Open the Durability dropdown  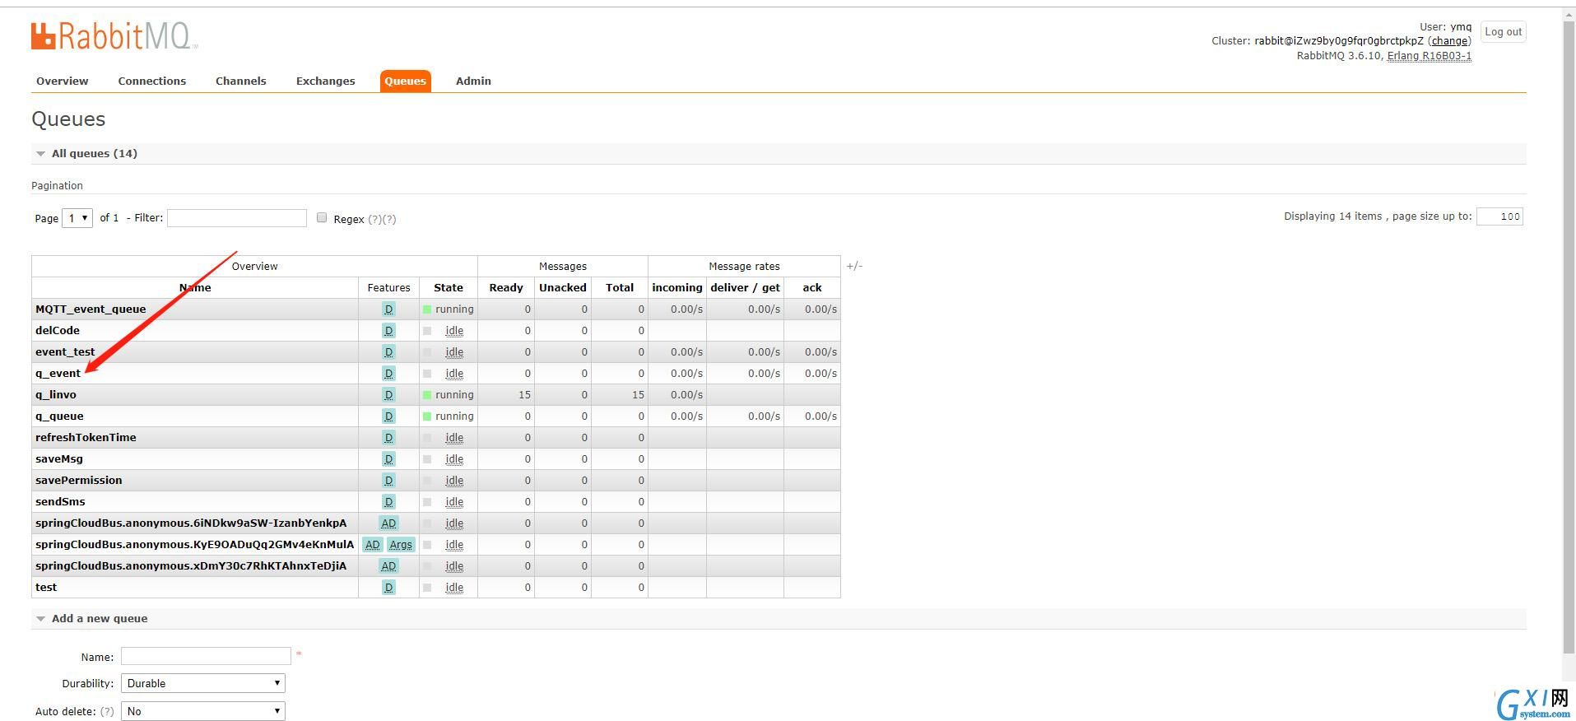pos(203,683)
